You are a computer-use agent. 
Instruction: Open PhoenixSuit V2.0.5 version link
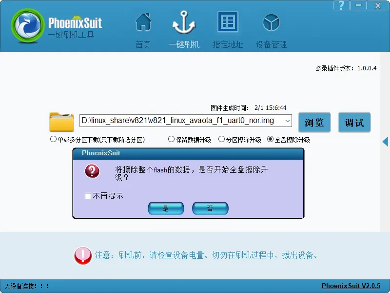tap(351, 286)
